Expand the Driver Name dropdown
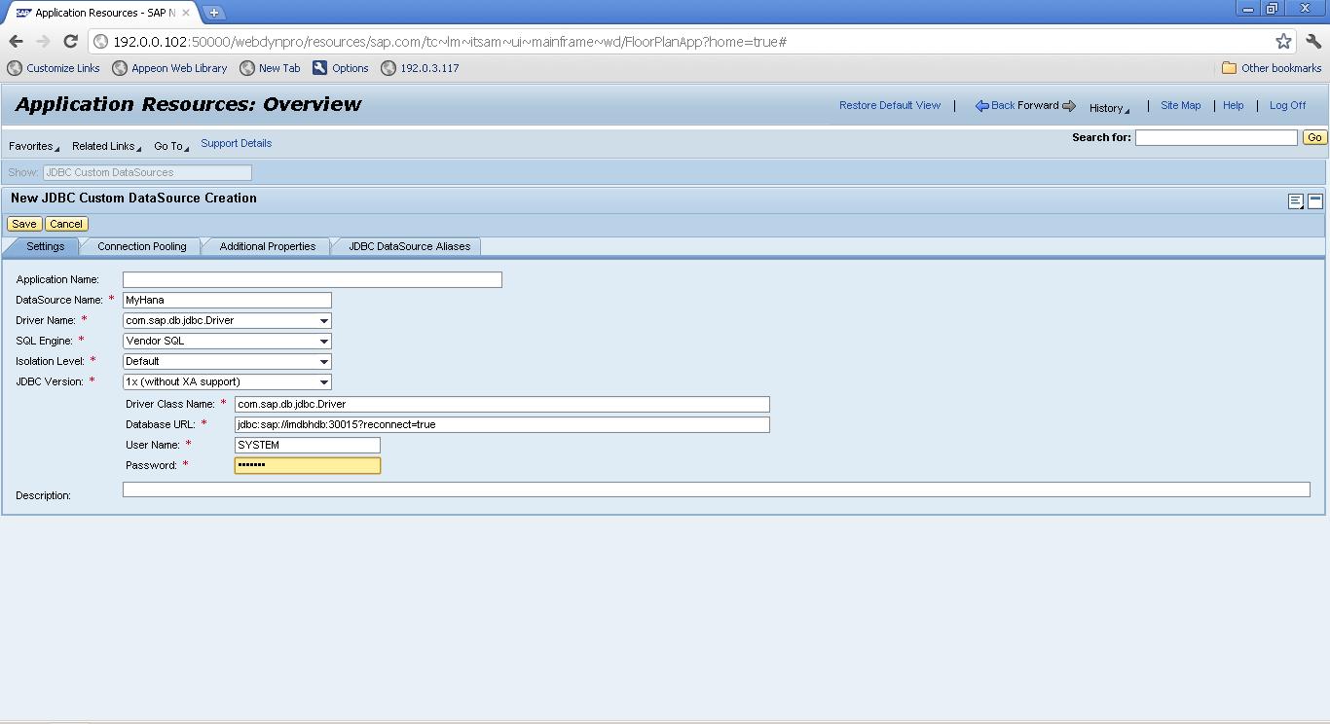The width and height of the screenshot is (1330, 724). click(324, 320)
